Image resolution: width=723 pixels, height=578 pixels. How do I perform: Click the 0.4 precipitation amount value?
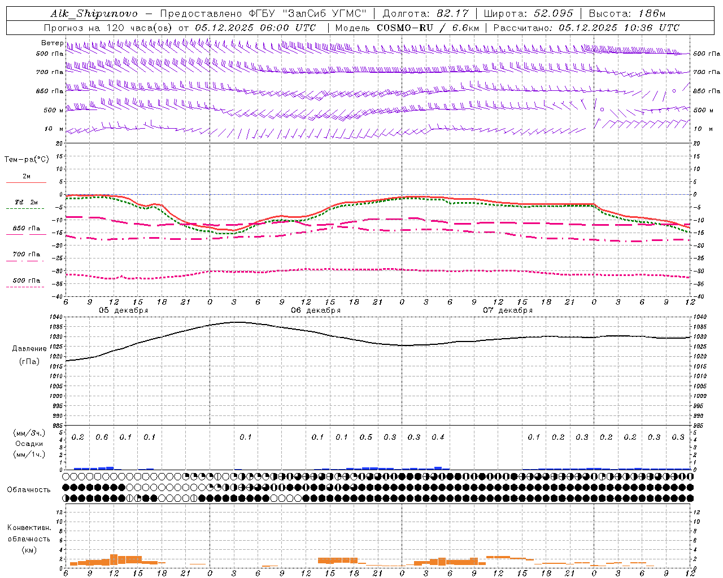438,437
